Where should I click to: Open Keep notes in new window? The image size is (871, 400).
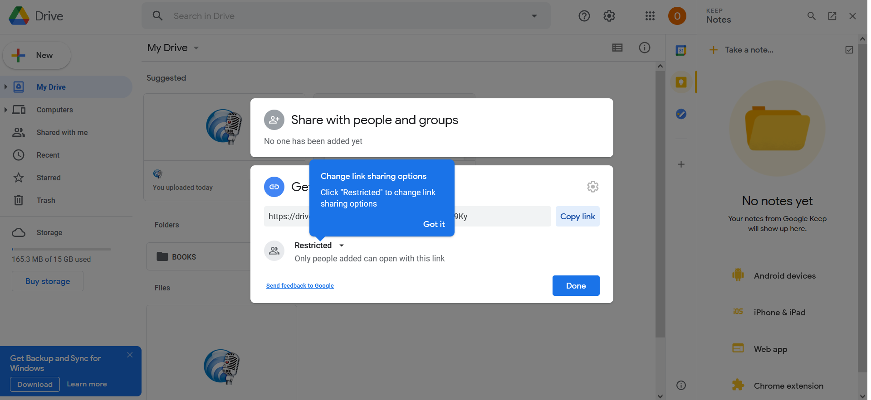(x=832, y=16)
